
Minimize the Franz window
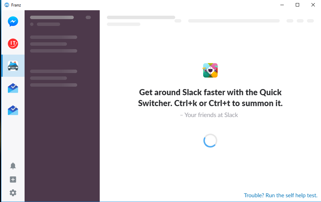point(282,5)
